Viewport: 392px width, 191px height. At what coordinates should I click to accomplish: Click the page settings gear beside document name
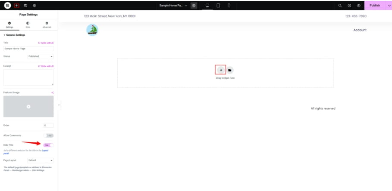tap(194, 6)
